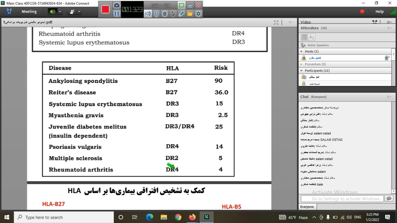Open the Help menu
397x223 pixels.
pyautogui.click(x=379, y=11)
